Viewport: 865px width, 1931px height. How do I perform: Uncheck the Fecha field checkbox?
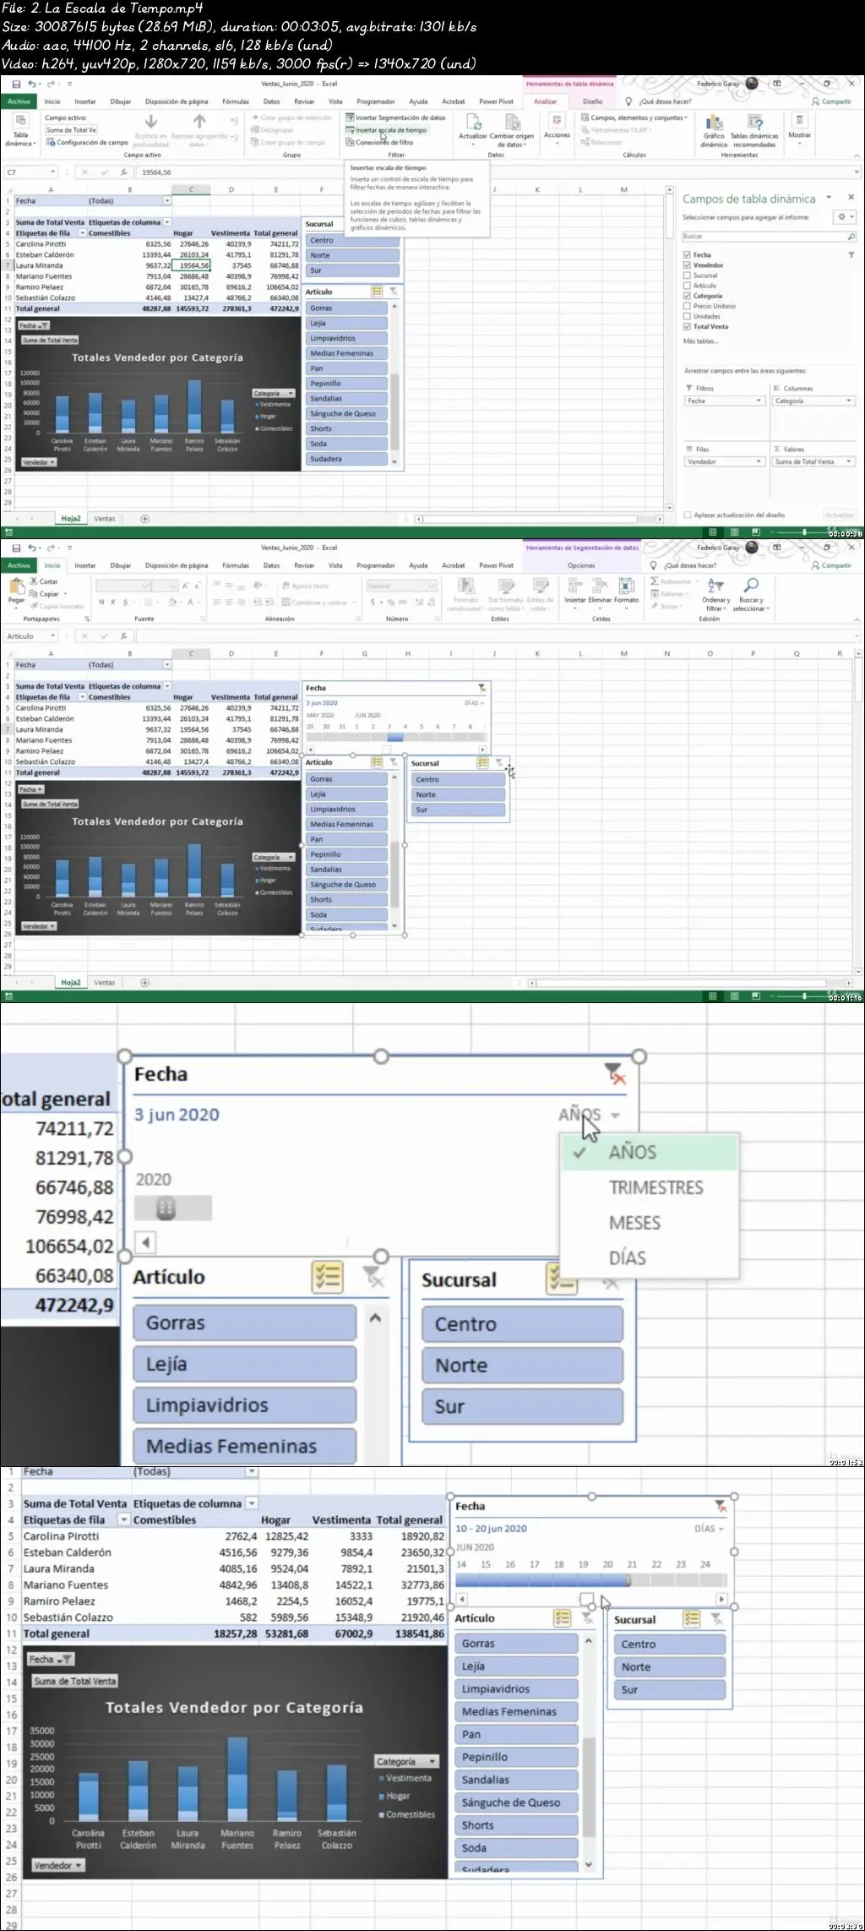coord(687,254)
